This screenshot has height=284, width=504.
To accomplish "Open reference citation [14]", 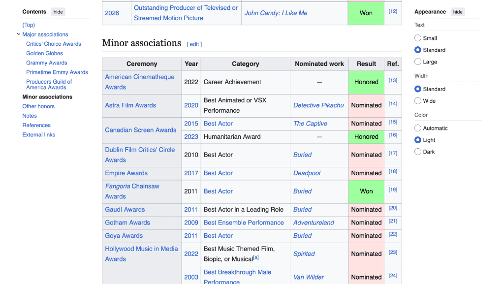I will pyautogui.click(x=393, y=104).
